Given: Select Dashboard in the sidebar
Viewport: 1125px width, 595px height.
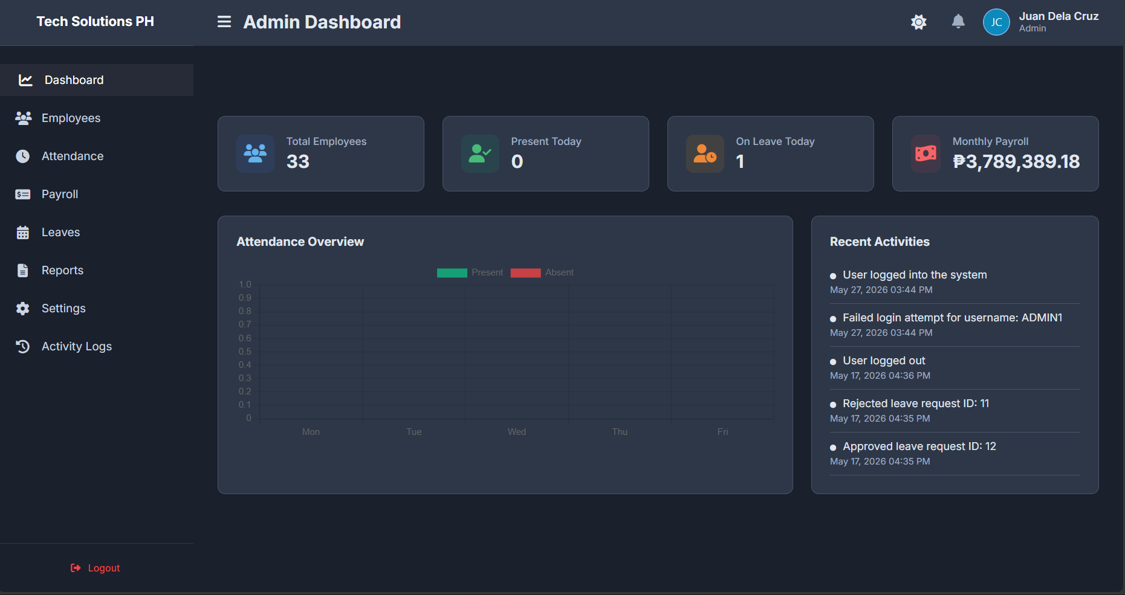Looking at the screenshot, I should (x=97, y=80).
